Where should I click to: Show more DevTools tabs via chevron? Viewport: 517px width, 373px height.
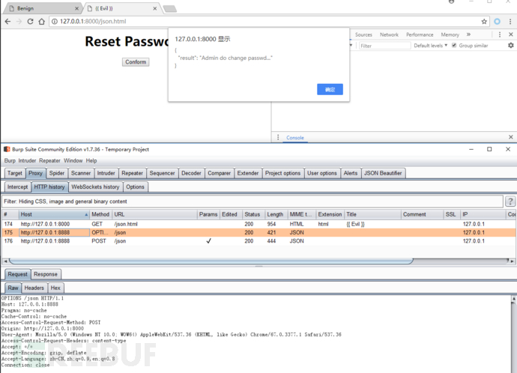(x=469, y=34)
